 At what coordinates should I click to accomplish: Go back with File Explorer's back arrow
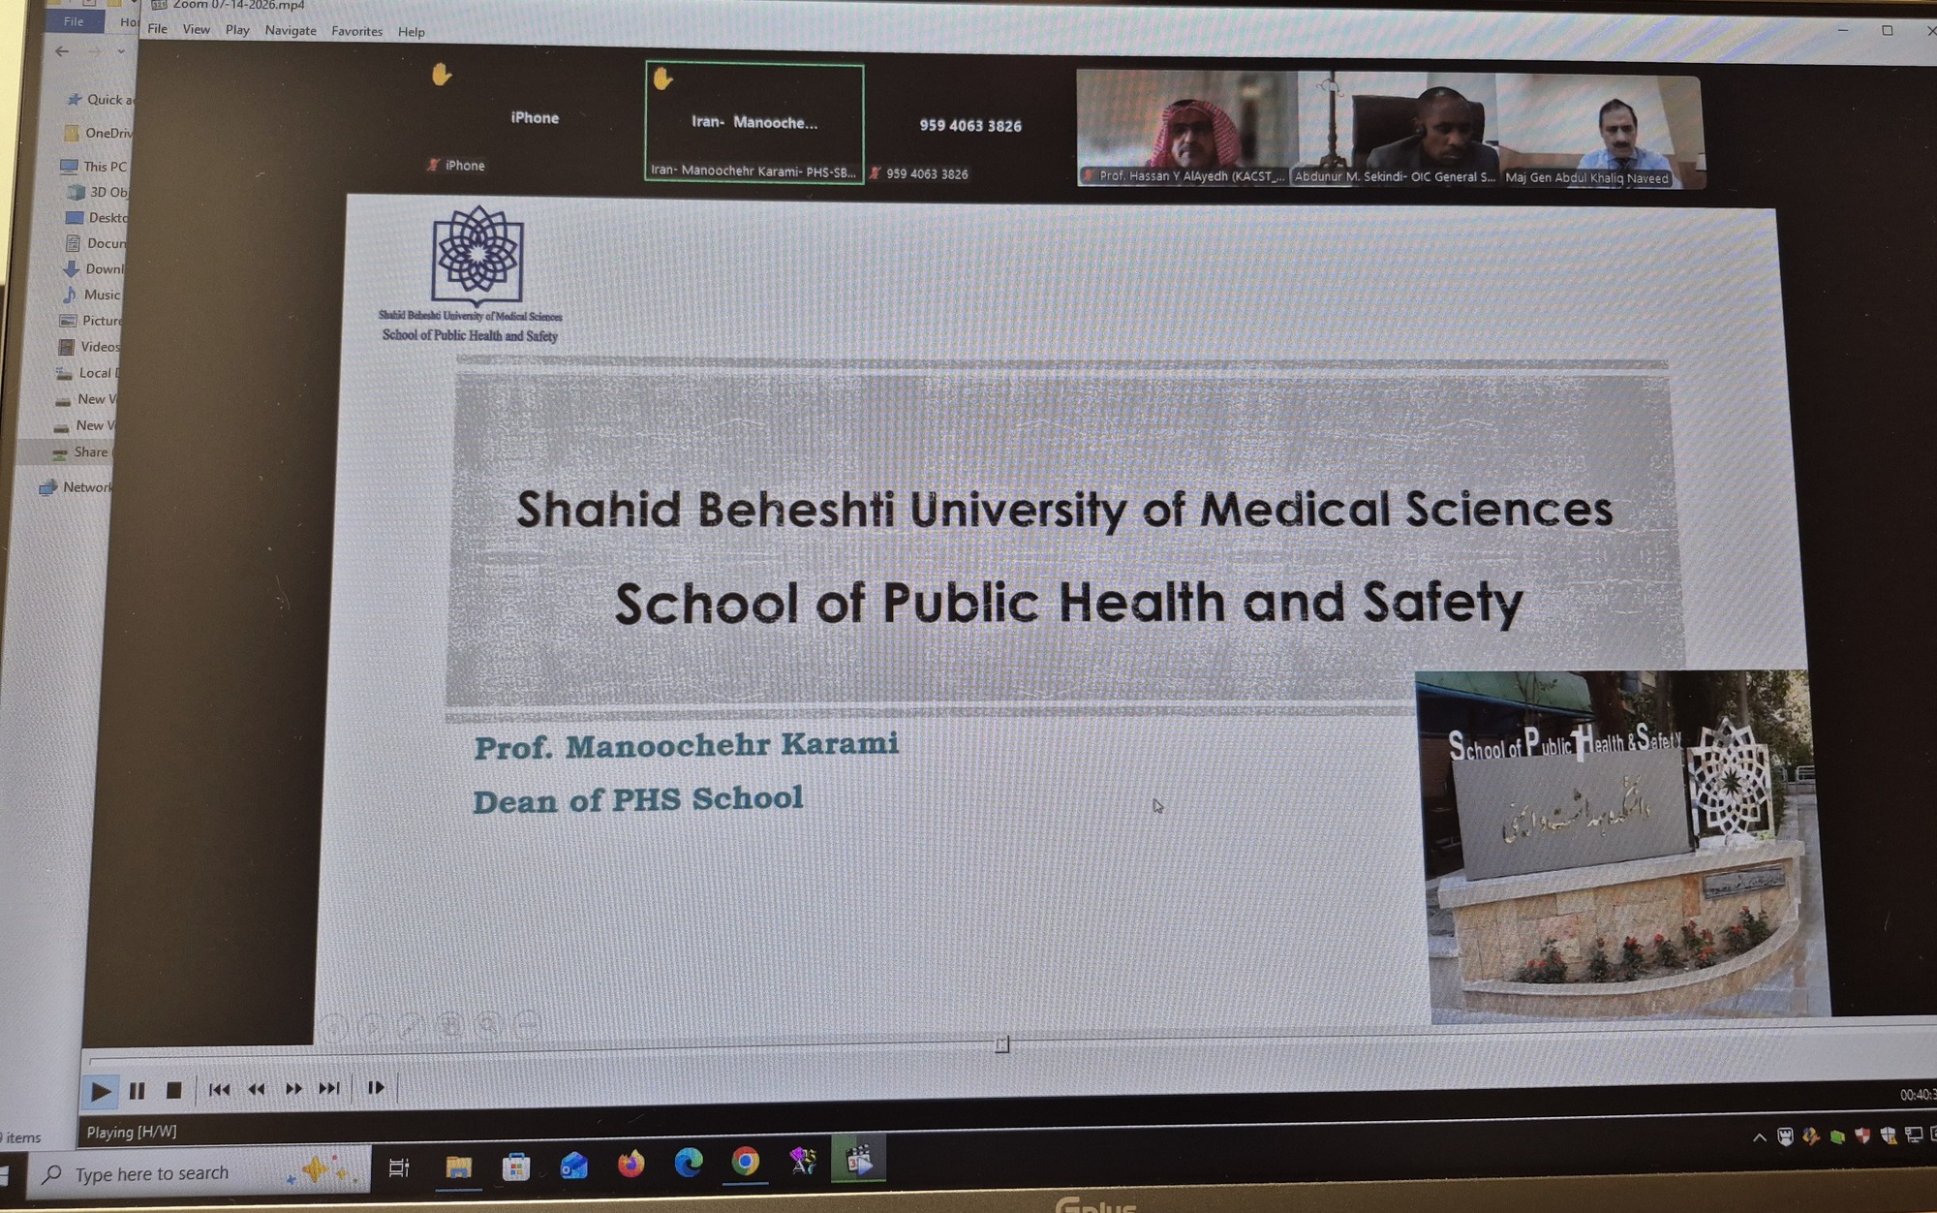point(62,51)
